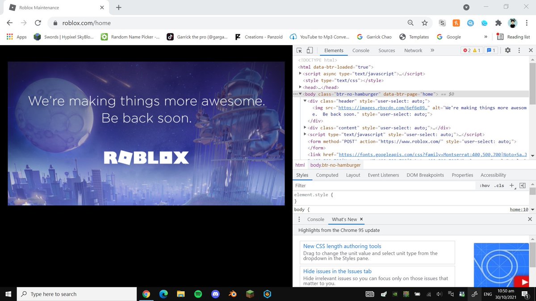
Task: Expand the script async element node
Action: tap(301, 74)
